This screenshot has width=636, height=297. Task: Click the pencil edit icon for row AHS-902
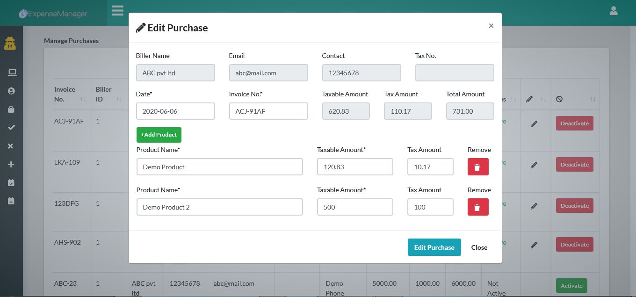(x=535, y=245)
